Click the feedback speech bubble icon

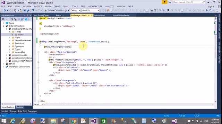pyautogui.click(x=170, y=2)
